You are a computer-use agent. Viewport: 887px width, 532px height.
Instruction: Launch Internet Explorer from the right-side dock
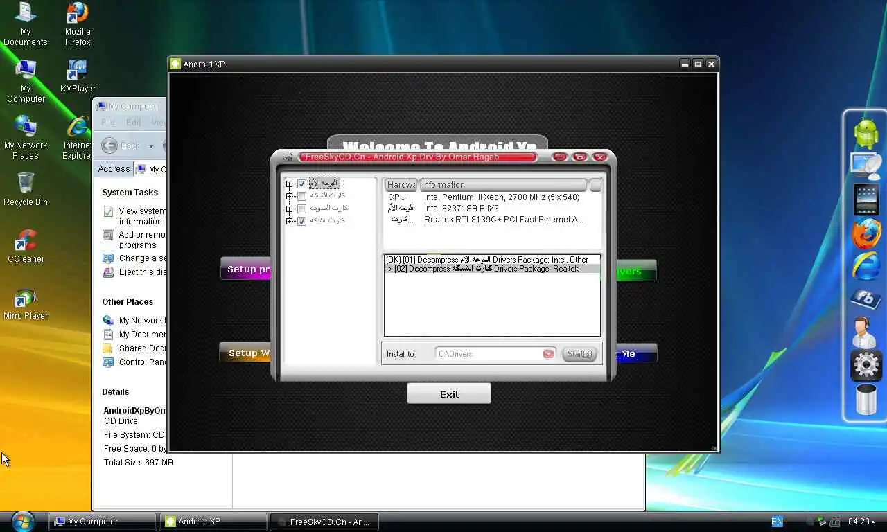pyautogui.click(x=866, y=266)
